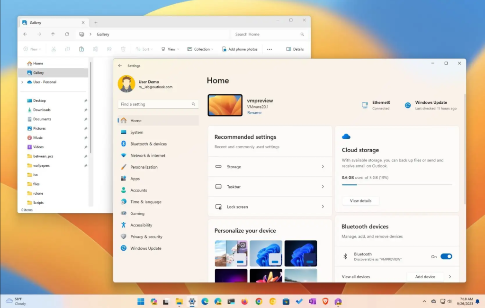The height and width of the screenshot is (308, 485).
Task: Click the Add device button
Action: tap(425, 277)
